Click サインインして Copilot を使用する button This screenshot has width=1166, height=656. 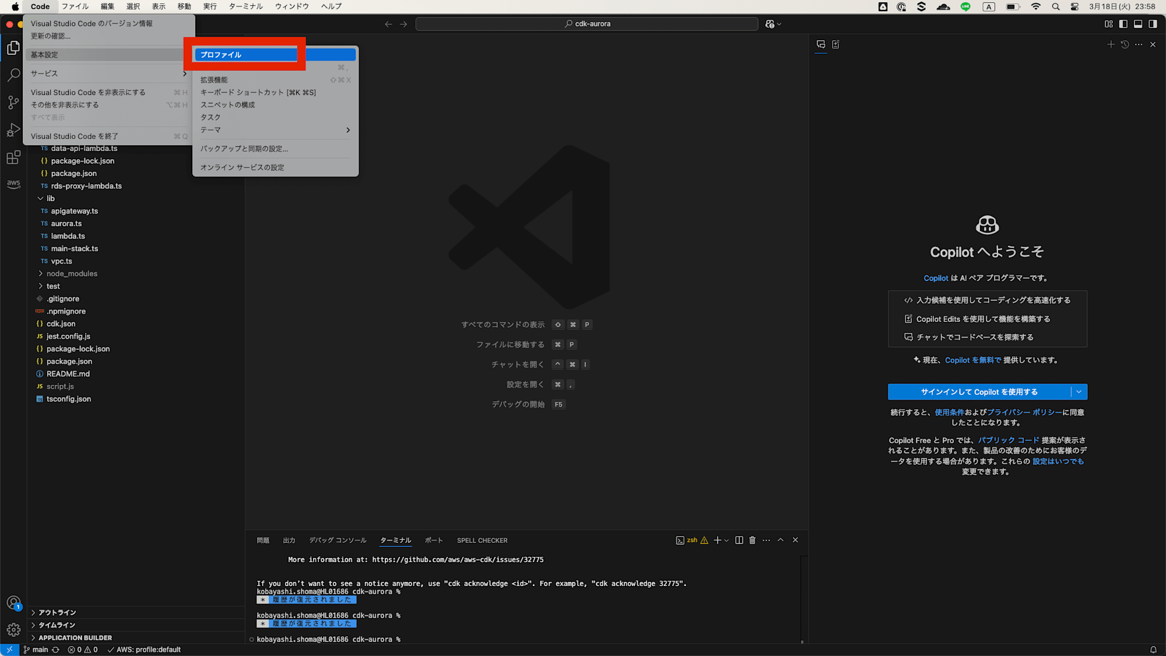click(979, 392)
